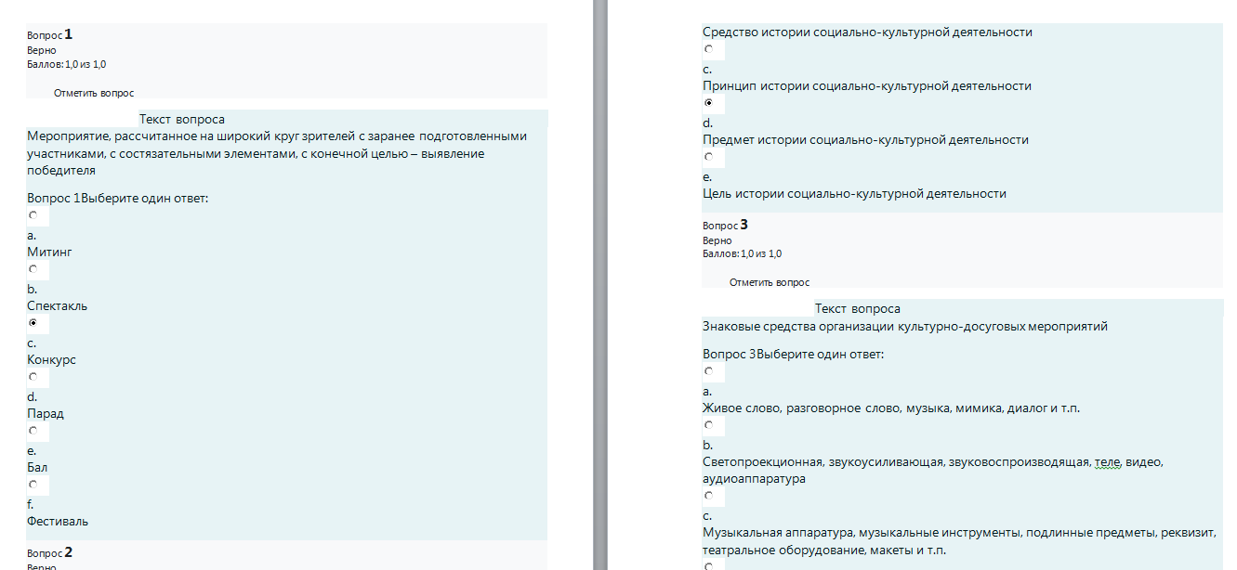Click the answer label text Конкурс
Screen dimensions: 1237x570
51,359
